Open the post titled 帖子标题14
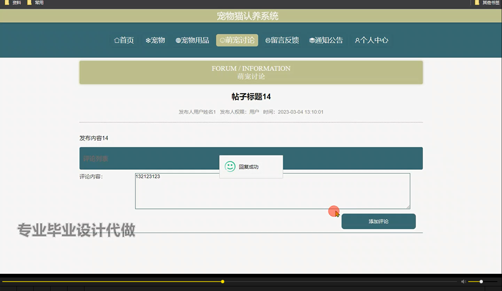Image resolution: width=502 pixels, height=291 pixels. 251,97
